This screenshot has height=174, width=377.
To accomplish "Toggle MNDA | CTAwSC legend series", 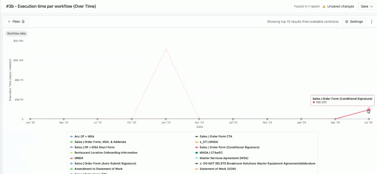I will [212, 153].
